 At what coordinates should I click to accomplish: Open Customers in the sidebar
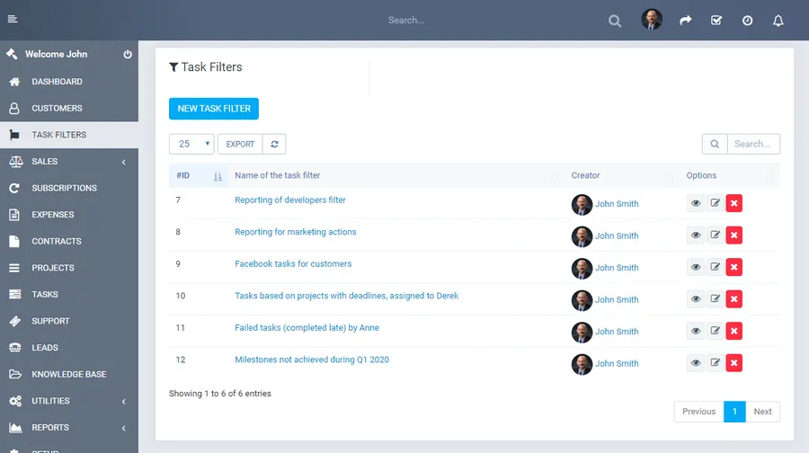(69, 109)
